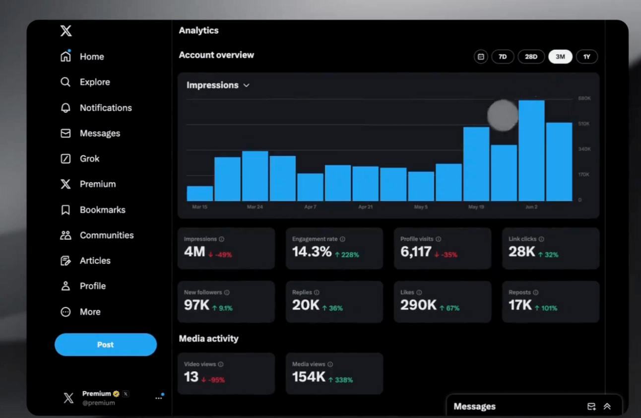
Task: Click the "13" video views value
Action: [191, 377]
